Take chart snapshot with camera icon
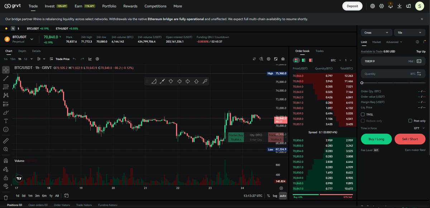 [x=283, y=59]
